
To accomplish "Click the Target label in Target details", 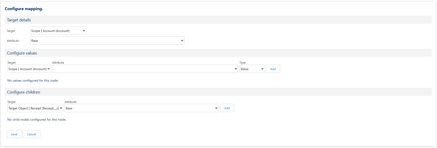I will [11, 31].
